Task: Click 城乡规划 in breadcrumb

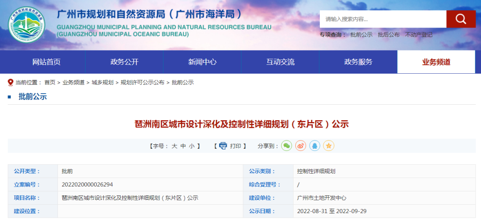Action: pos(102,83)
